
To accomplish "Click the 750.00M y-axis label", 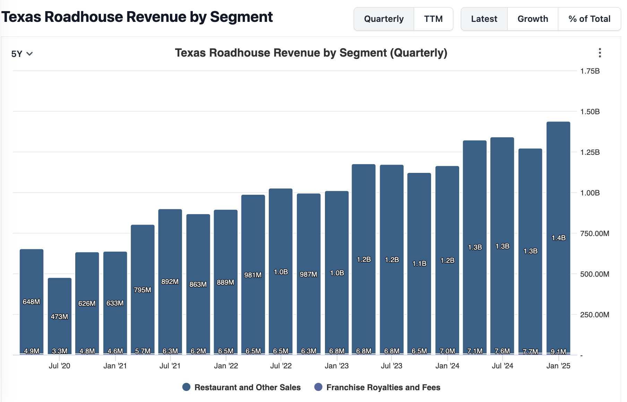I will 595,233.
